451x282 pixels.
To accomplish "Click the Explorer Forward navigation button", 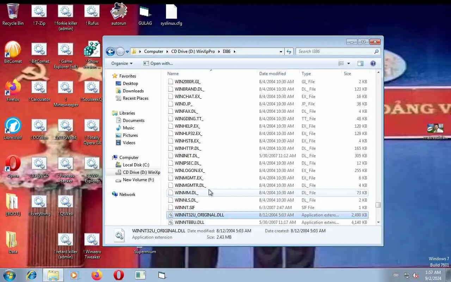I will (x=120, y=51).
